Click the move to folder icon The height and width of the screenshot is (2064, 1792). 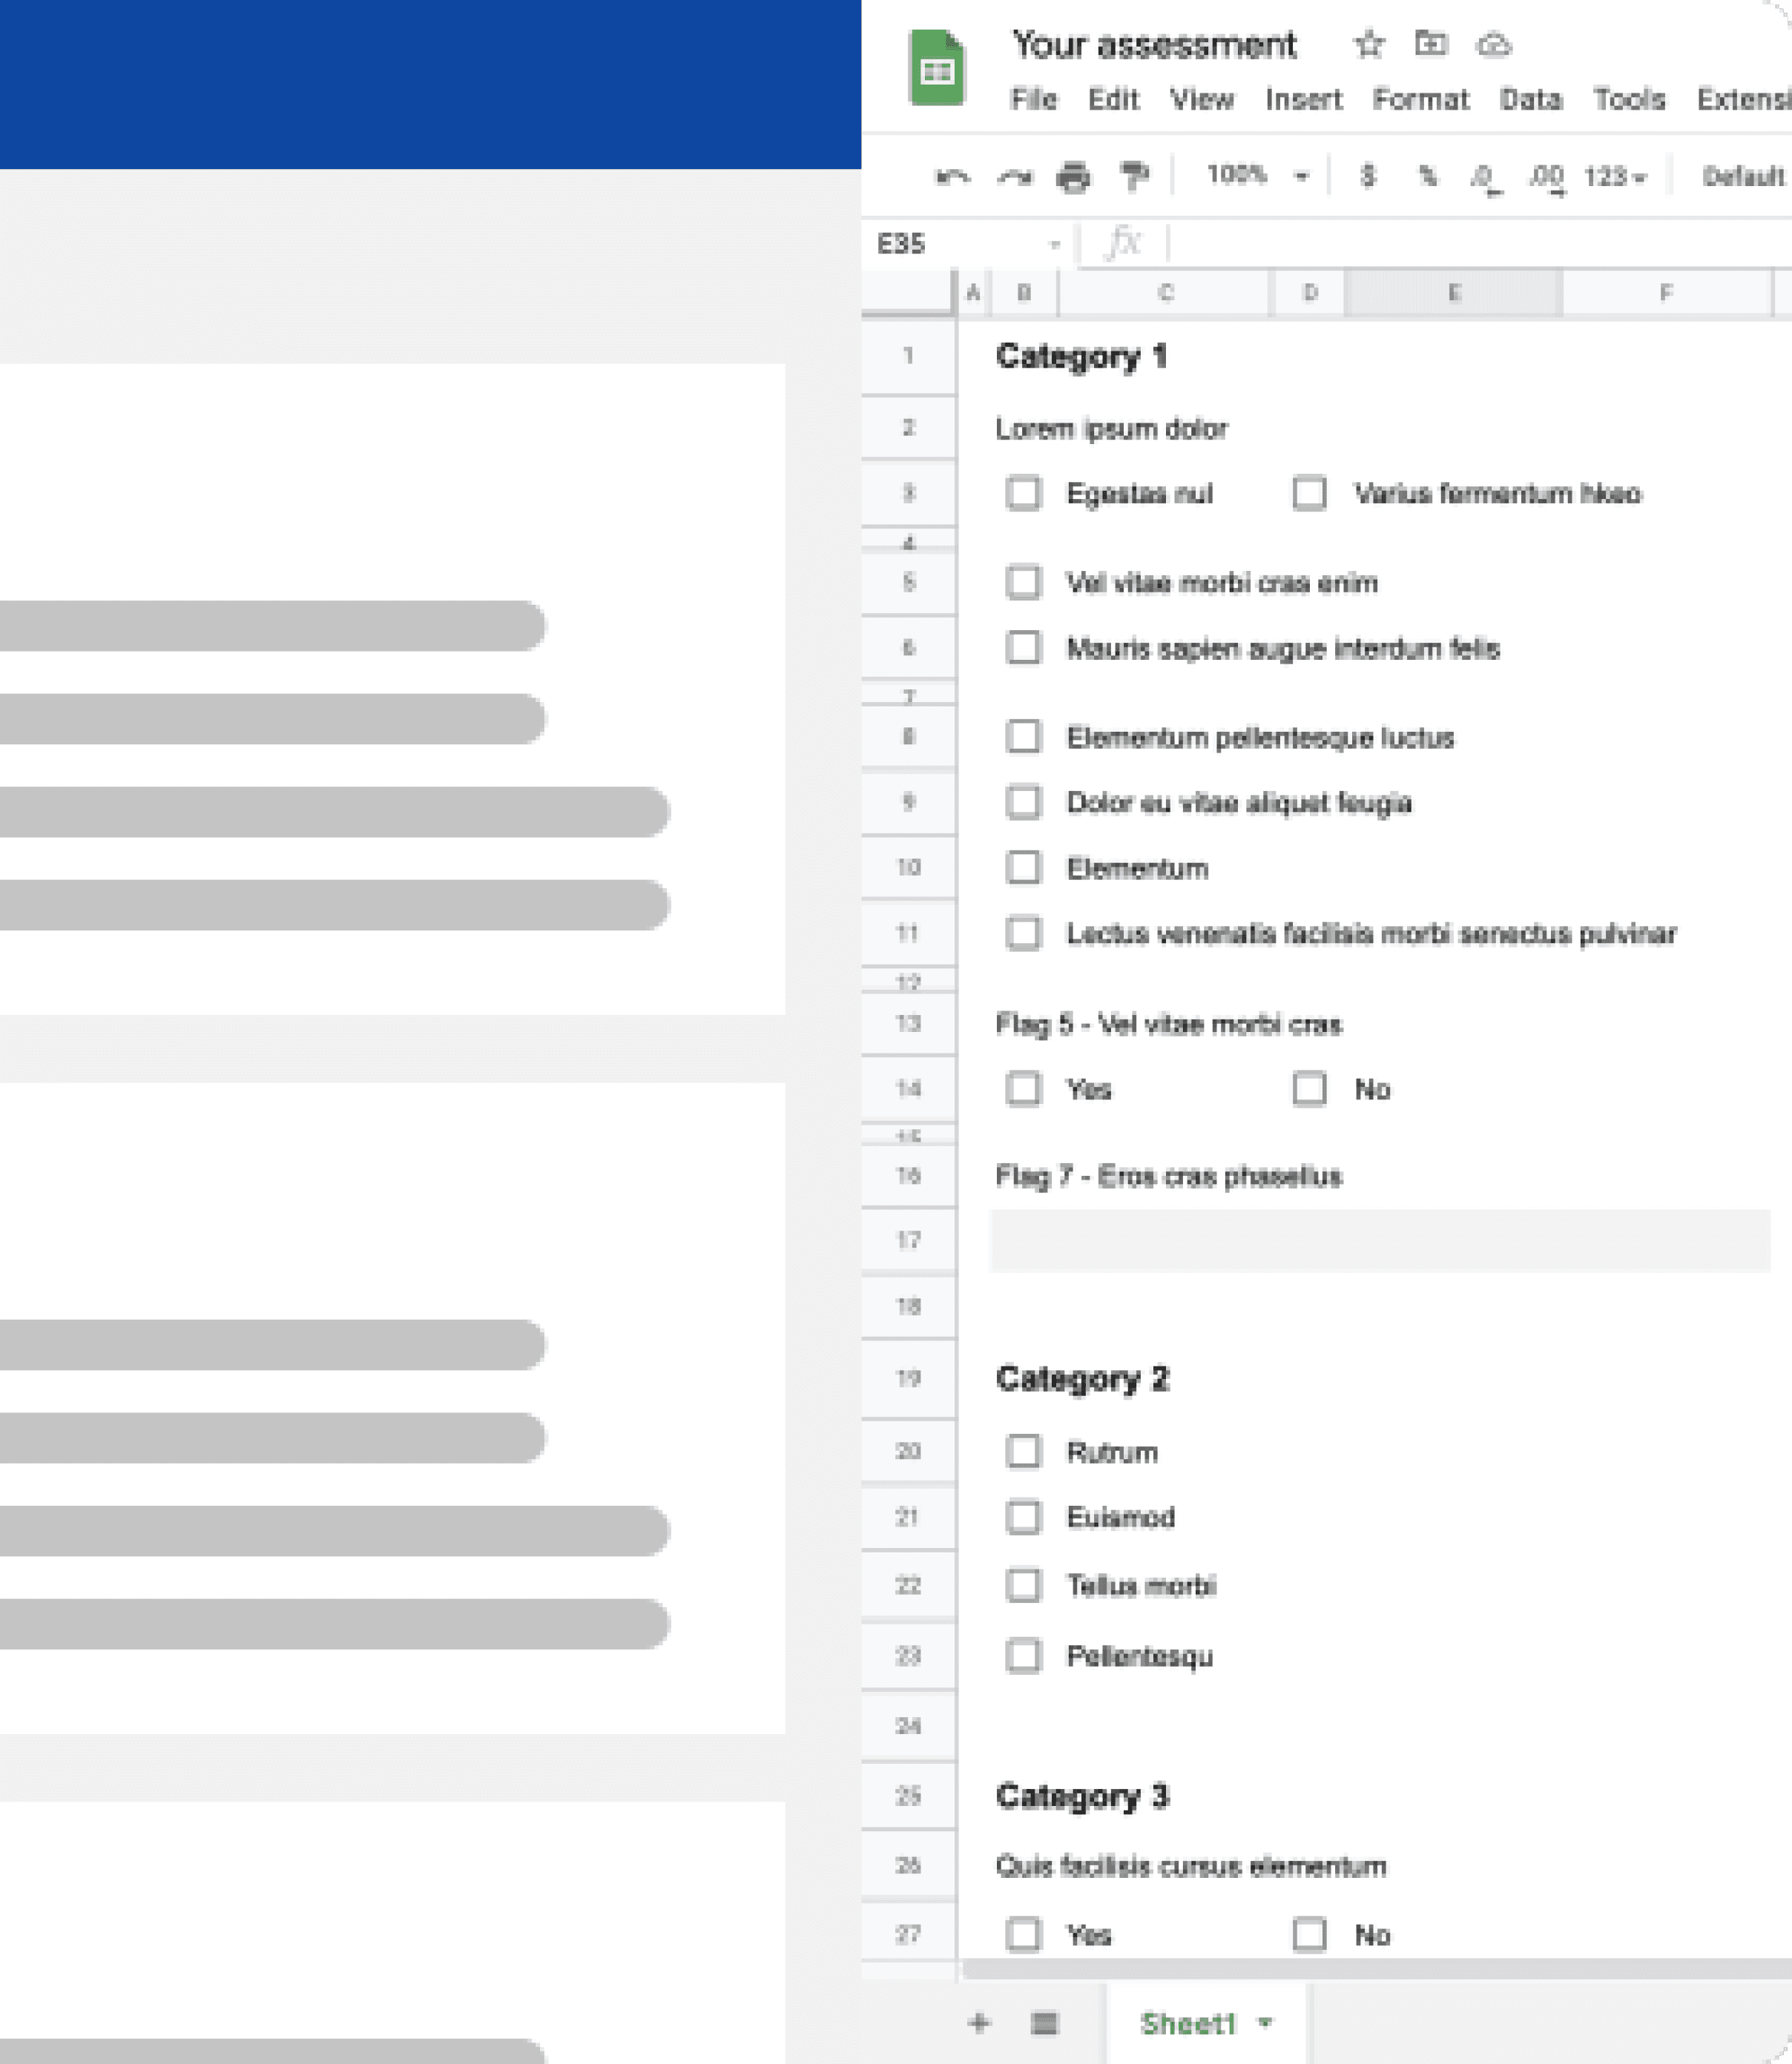tap(1430, 44)
